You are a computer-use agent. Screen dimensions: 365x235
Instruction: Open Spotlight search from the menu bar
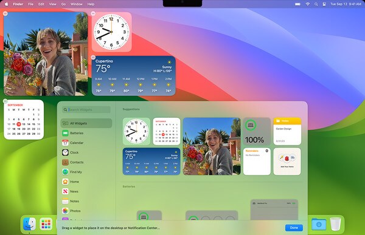tap(316, 4)
